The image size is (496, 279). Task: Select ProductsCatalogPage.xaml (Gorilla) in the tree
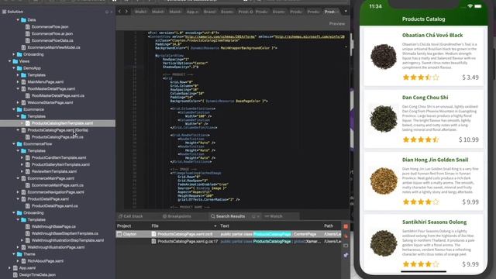pyautogui.click(x=57, y=130)
